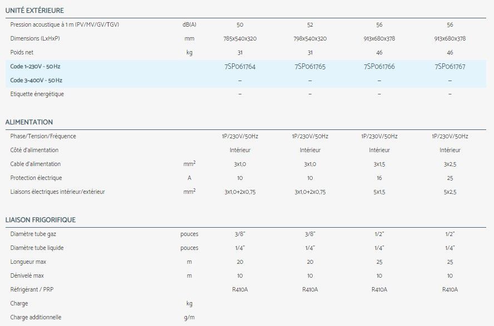Click the 785x540x320 dimensions value

click(x=239, y=39)
